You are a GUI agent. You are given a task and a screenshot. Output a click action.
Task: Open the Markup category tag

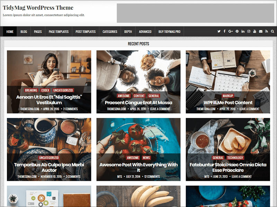(228, 96)
